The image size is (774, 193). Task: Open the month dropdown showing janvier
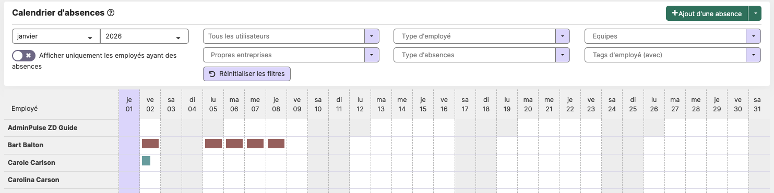pyautogui.click(x=56, y=36)
